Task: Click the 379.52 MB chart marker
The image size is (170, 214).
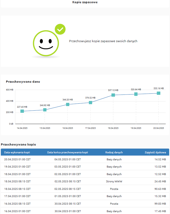Action: click(x=91, y=103)
